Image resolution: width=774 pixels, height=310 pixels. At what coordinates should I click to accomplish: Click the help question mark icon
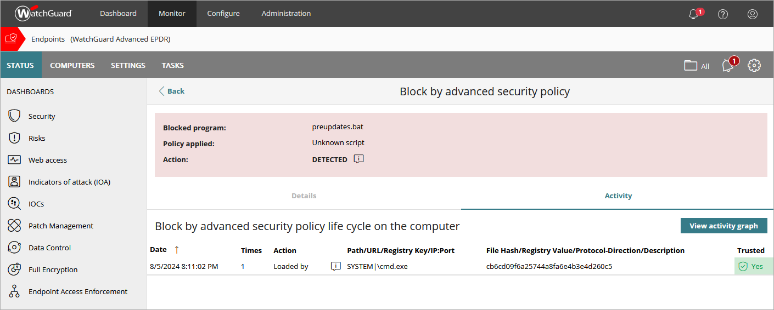(x=723, y=14)
